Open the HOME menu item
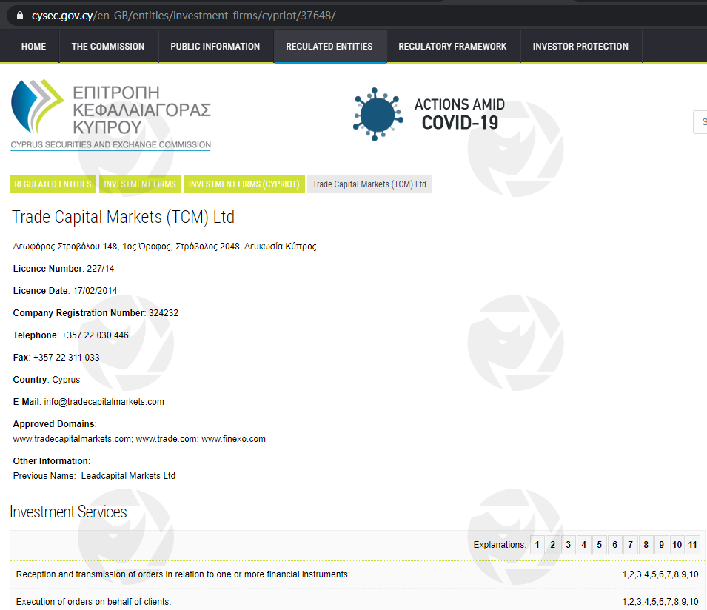This screenshot has width=707, height=610. pos(33,47)
